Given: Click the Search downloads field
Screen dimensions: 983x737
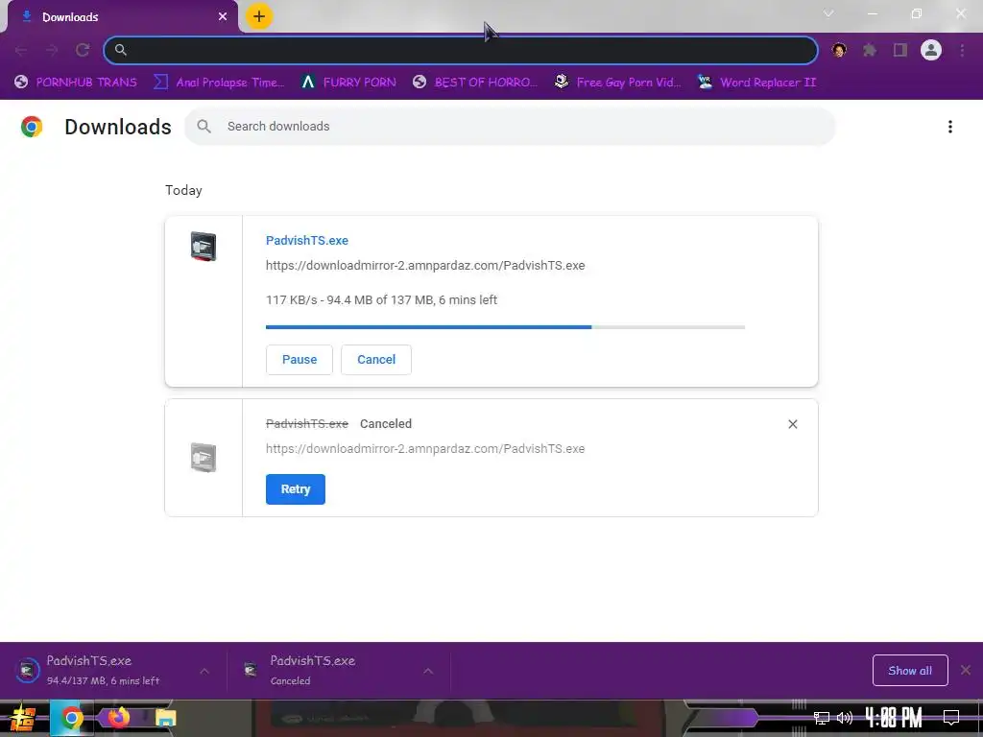Looking at the screenshot, I should (x=510, y=127).
